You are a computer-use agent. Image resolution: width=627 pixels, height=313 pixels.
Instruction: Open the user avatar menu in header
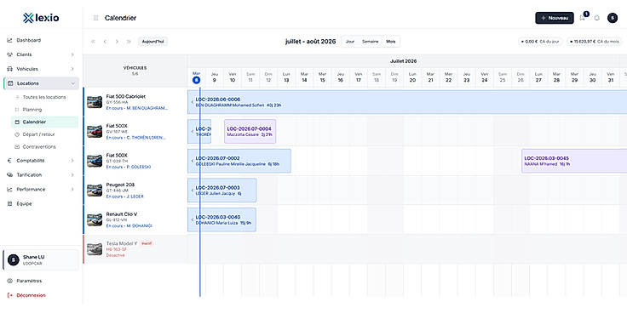tap(613, 18)
